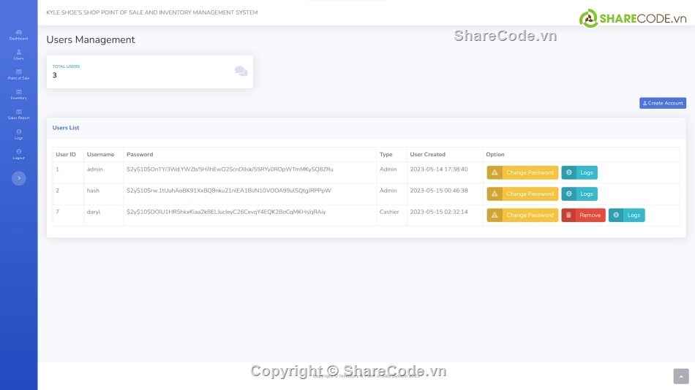The width and height of the screenshot is (695, 390).
Task: Change password for admin user
Action: (522, 172)
